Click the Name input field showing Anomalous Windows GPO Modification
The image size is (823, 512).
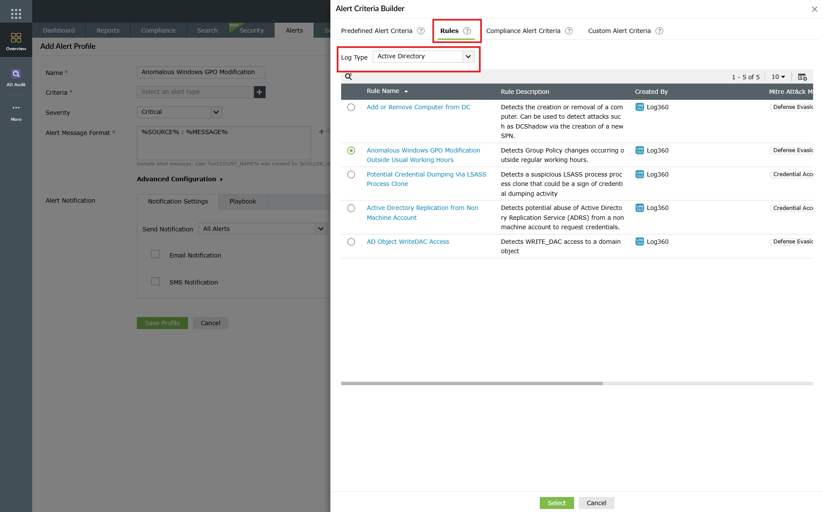tap(200, 72)
